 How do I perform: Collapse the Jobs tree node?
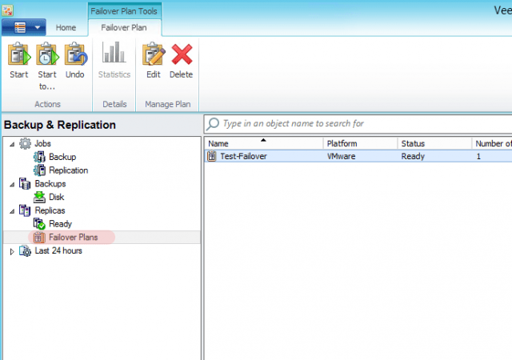coord(10,143)
